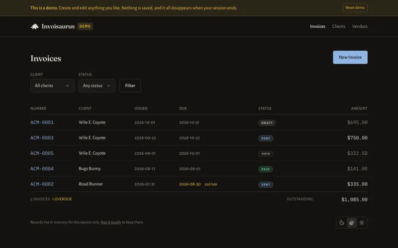Viewport: 398px width, 248px height.
Task: Click the PAID status badge
Action: (266, 169)
